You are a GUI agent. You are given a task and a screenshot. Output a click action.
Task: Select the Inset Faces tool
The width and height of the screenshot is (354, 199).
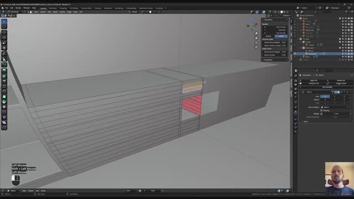tap(4, 76)
